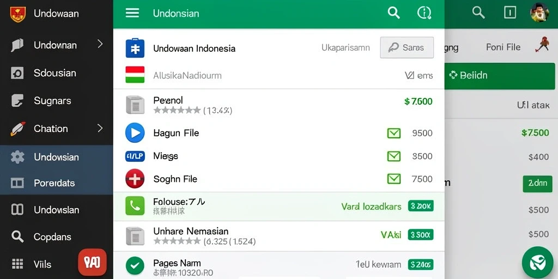Click the Poreidats panel icon

pos(17,183)
